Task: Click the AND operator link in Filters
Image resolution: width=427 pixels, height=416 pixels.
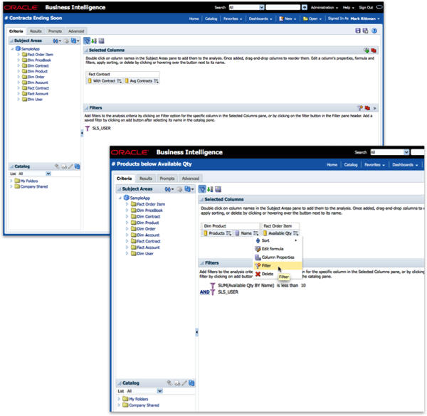Action: pos(205,292)
